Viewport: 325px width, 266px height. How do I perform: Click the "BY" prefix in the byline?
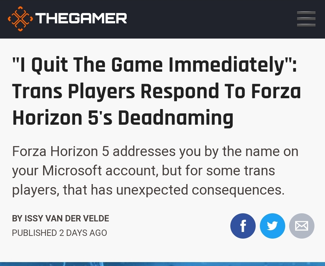(x=17, y=218)
